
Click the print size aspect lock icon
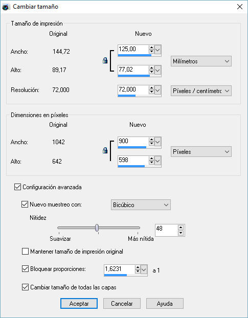(x=105, y=60)
